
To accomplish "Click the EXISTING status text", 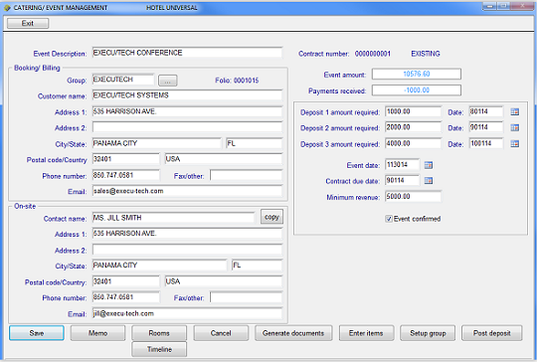I will coord(426,54).
